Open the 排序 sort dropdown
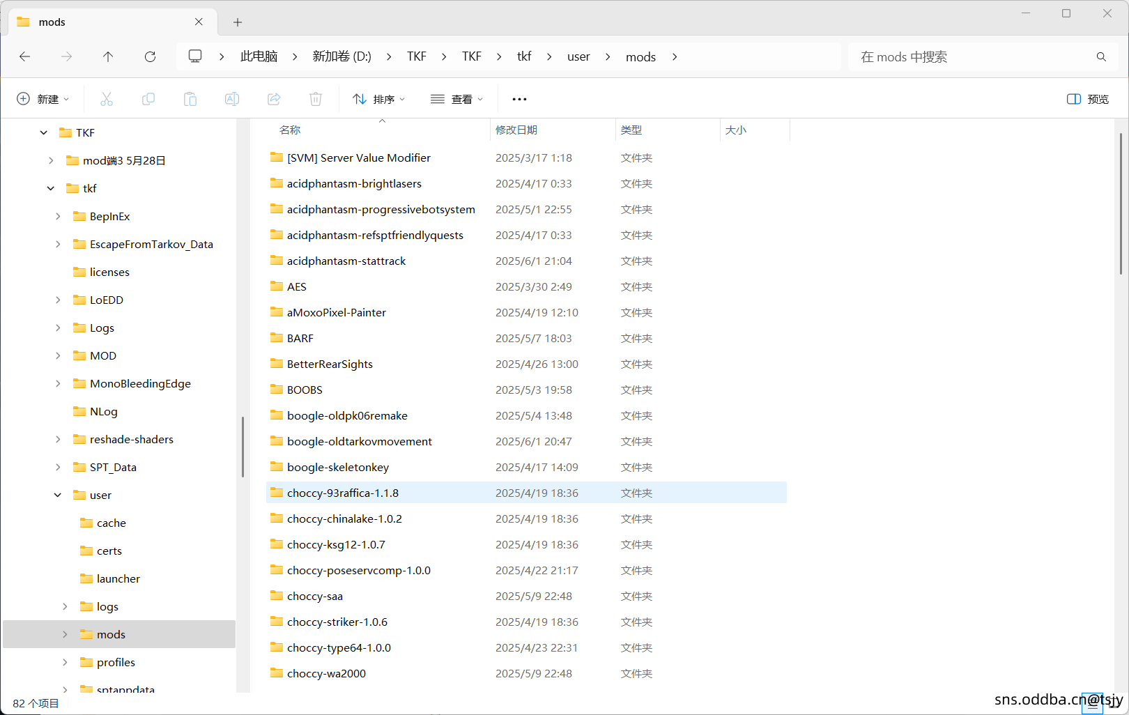 (378, 99)
